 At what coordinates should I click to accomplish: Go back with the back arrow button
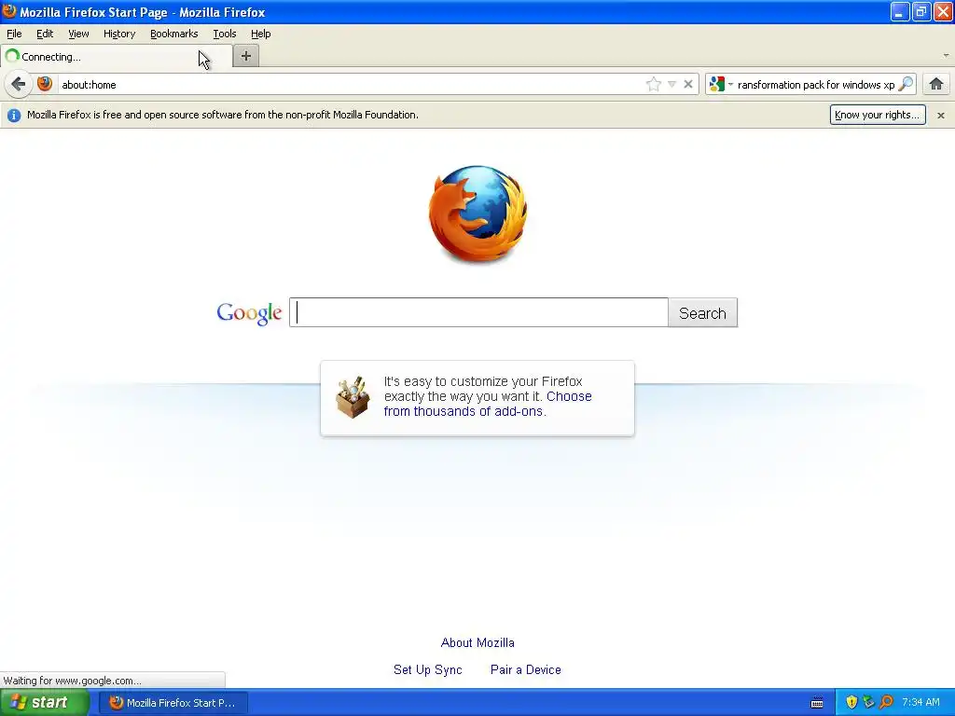19,84
